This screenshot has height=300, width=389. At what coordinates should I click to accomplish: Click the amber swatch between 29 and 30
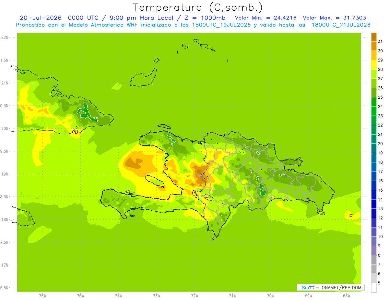click(x=374, y=55)
